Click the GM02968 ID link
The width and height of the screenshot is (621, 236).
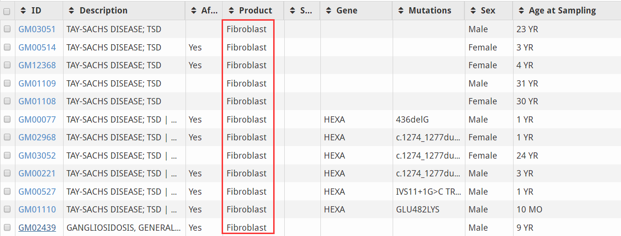[x=37, y=137]
